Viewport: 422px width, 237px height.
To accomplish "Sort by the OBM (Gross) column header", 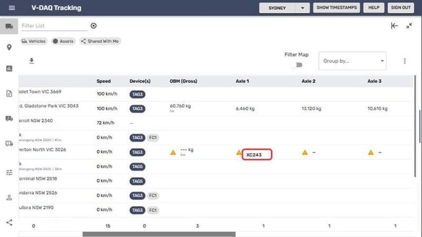I will click(x=183, y=81).
